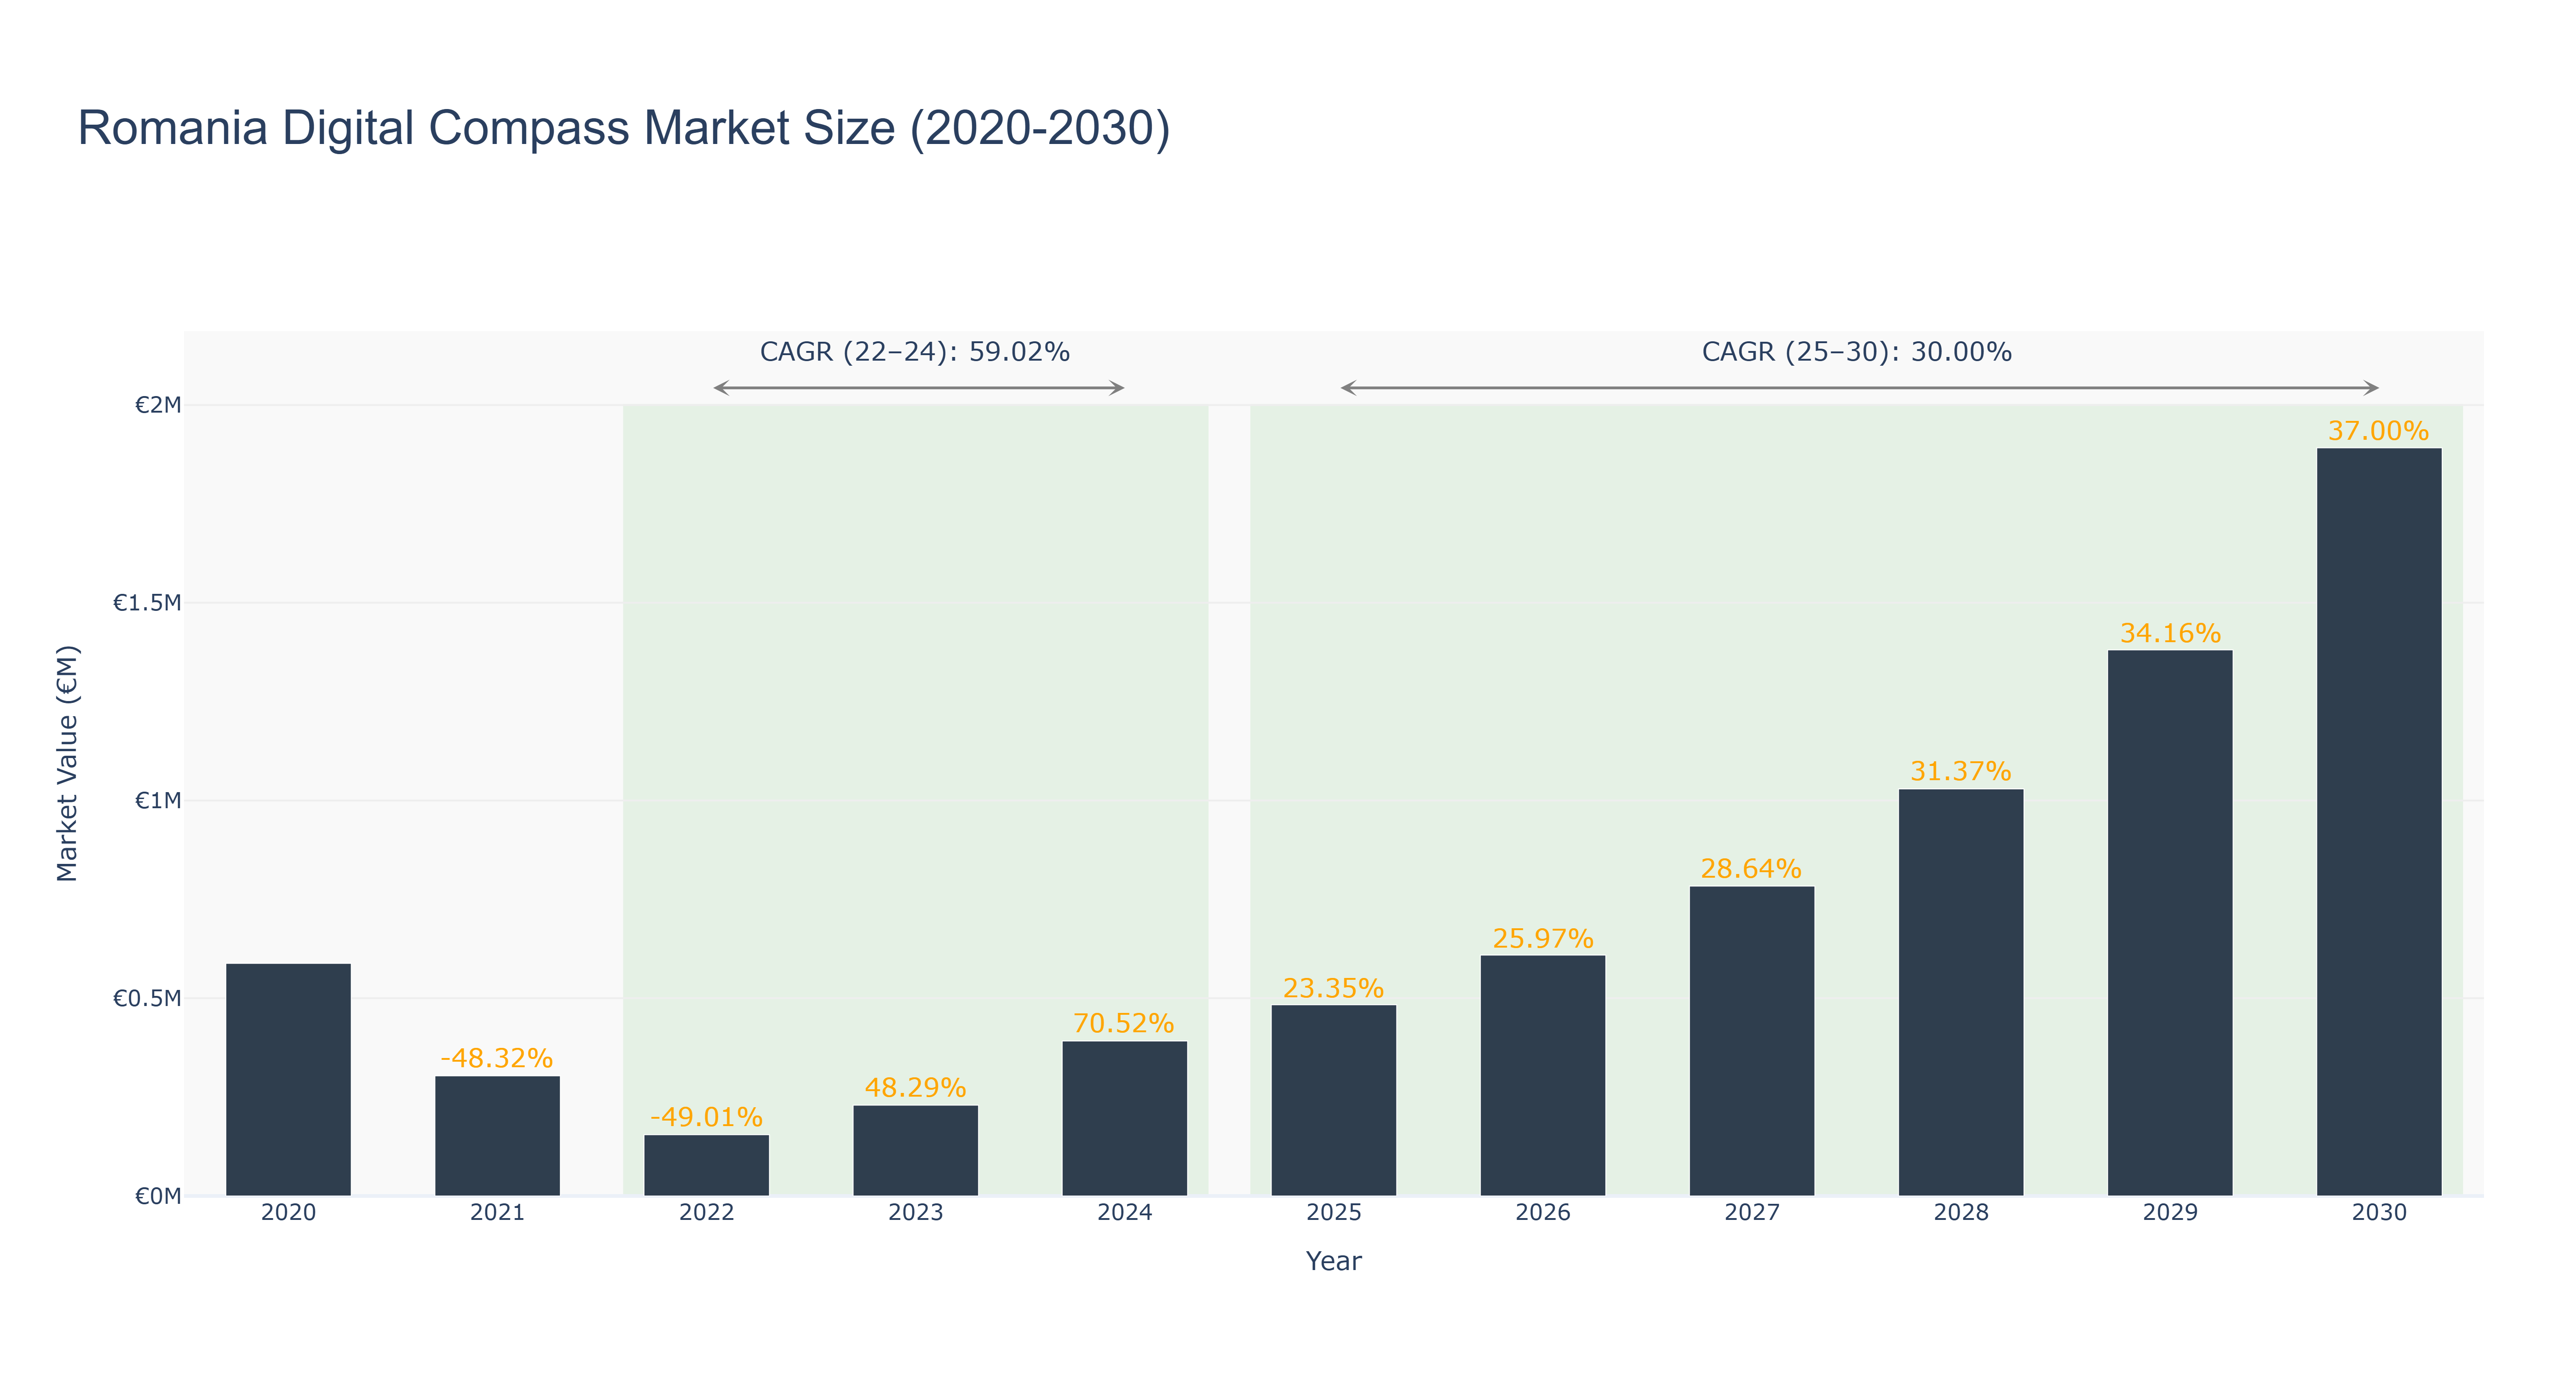
Task: Click the CAGR (25–30): 30.00% annotation
Action: pos(1857,352)
